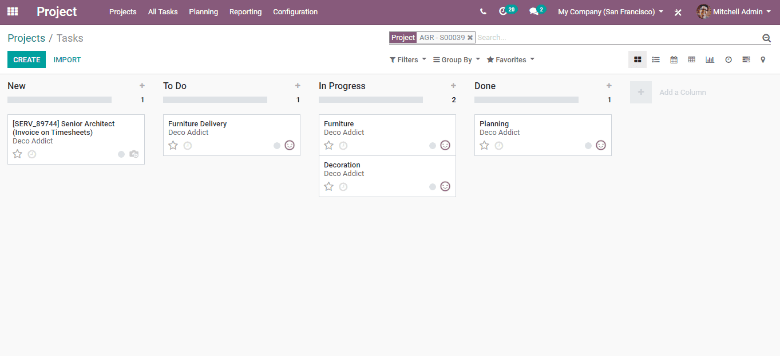Add a task in To Do column

pyautogui.click(x=298, y=86)
